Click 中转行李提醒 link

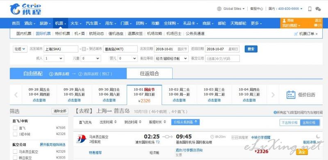tap(261, 137)
